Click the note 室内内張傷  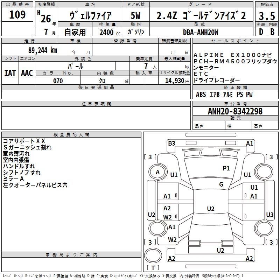(16, 160)
